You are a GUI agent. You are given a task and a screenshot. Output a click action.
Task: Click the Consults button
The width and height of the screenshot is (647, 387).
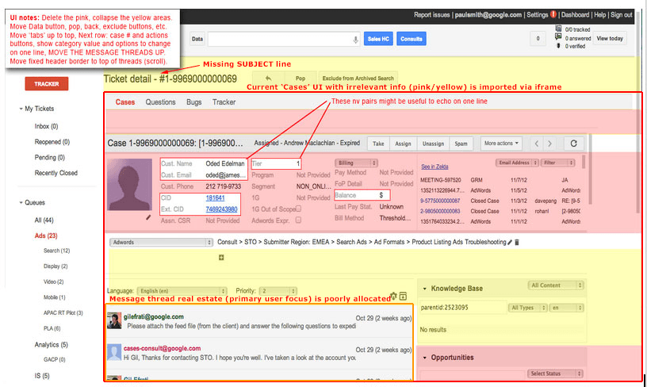pos(412,39)
